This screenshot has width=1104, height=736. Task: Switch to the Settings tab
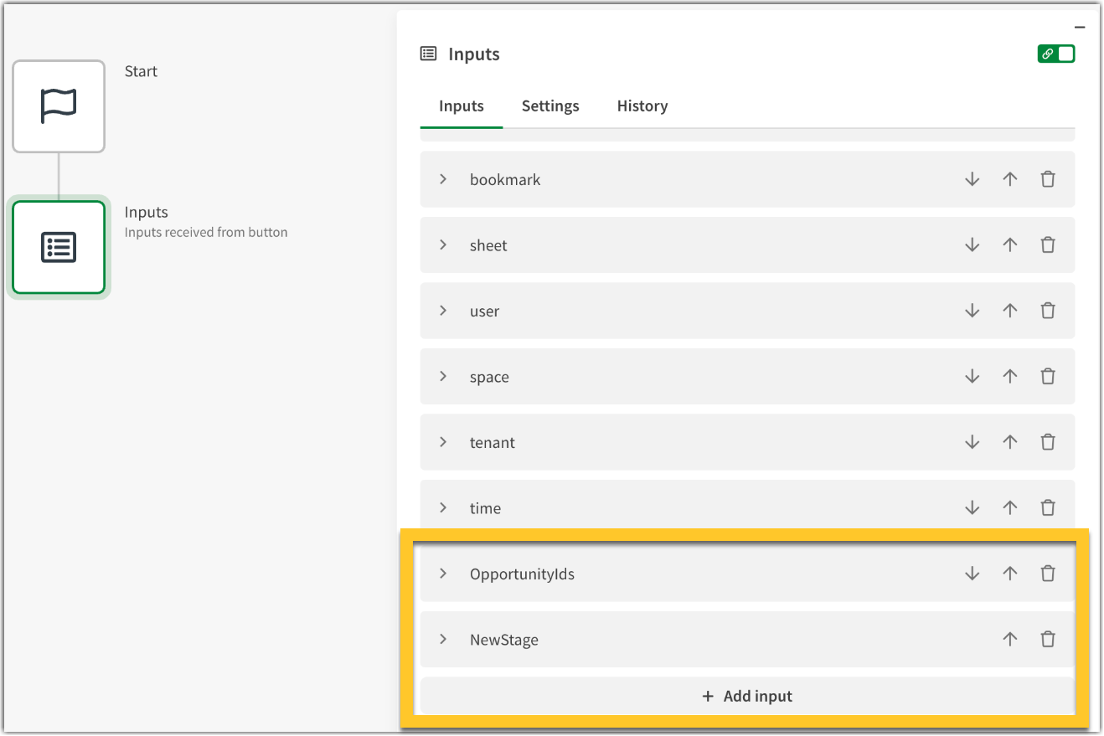(550, 106)
